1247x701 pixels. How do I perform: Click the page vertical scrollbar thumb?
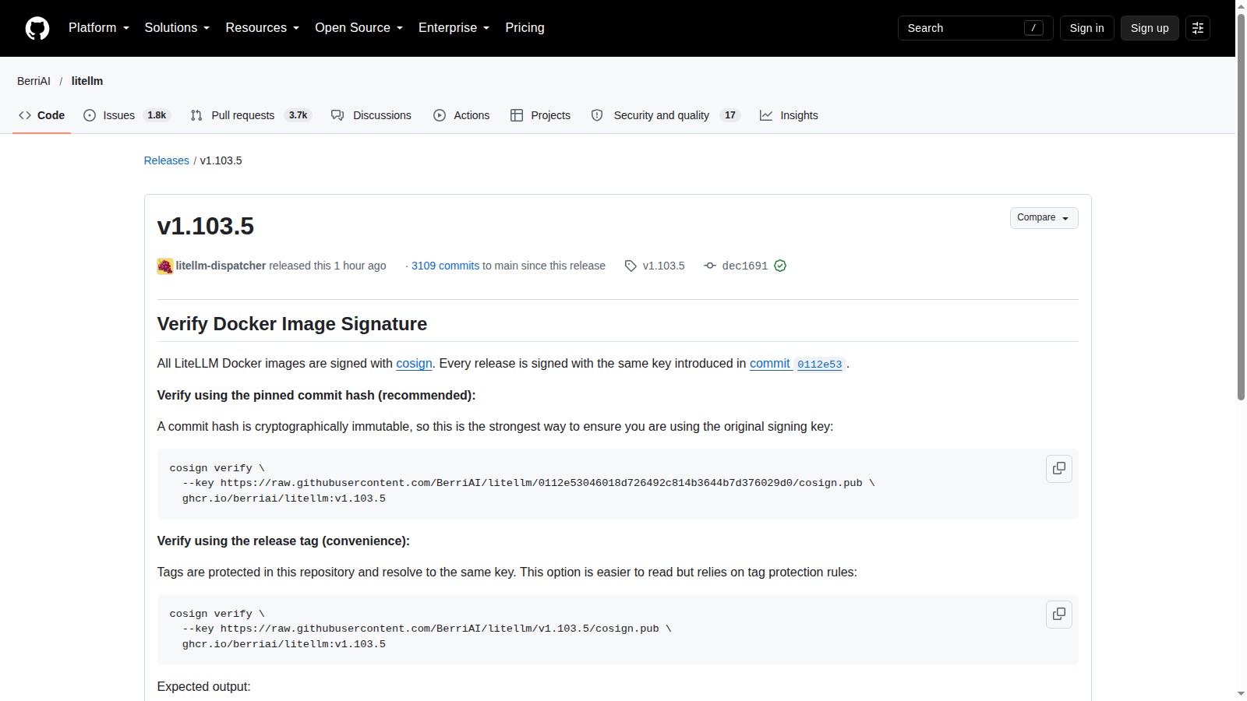point(1241,208)
